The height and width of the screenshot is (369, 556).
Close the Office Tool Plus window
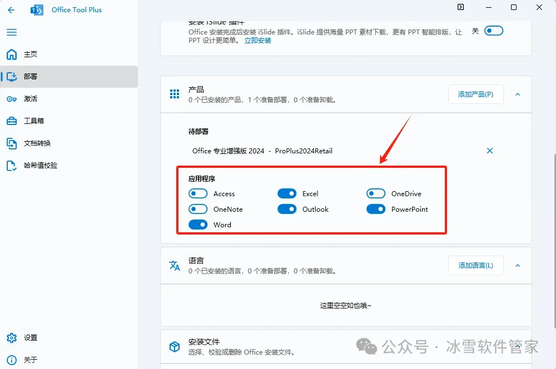(x=539, y=7)
